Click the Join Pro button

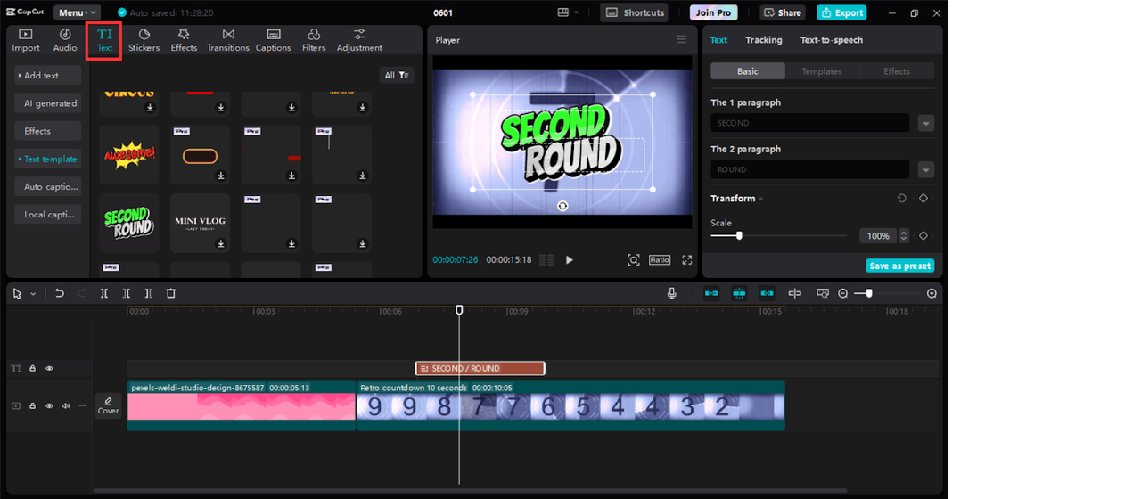pos(713,12)
